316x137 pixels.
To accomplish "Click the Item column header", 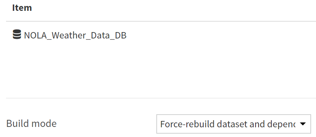I will pos(22,8).
